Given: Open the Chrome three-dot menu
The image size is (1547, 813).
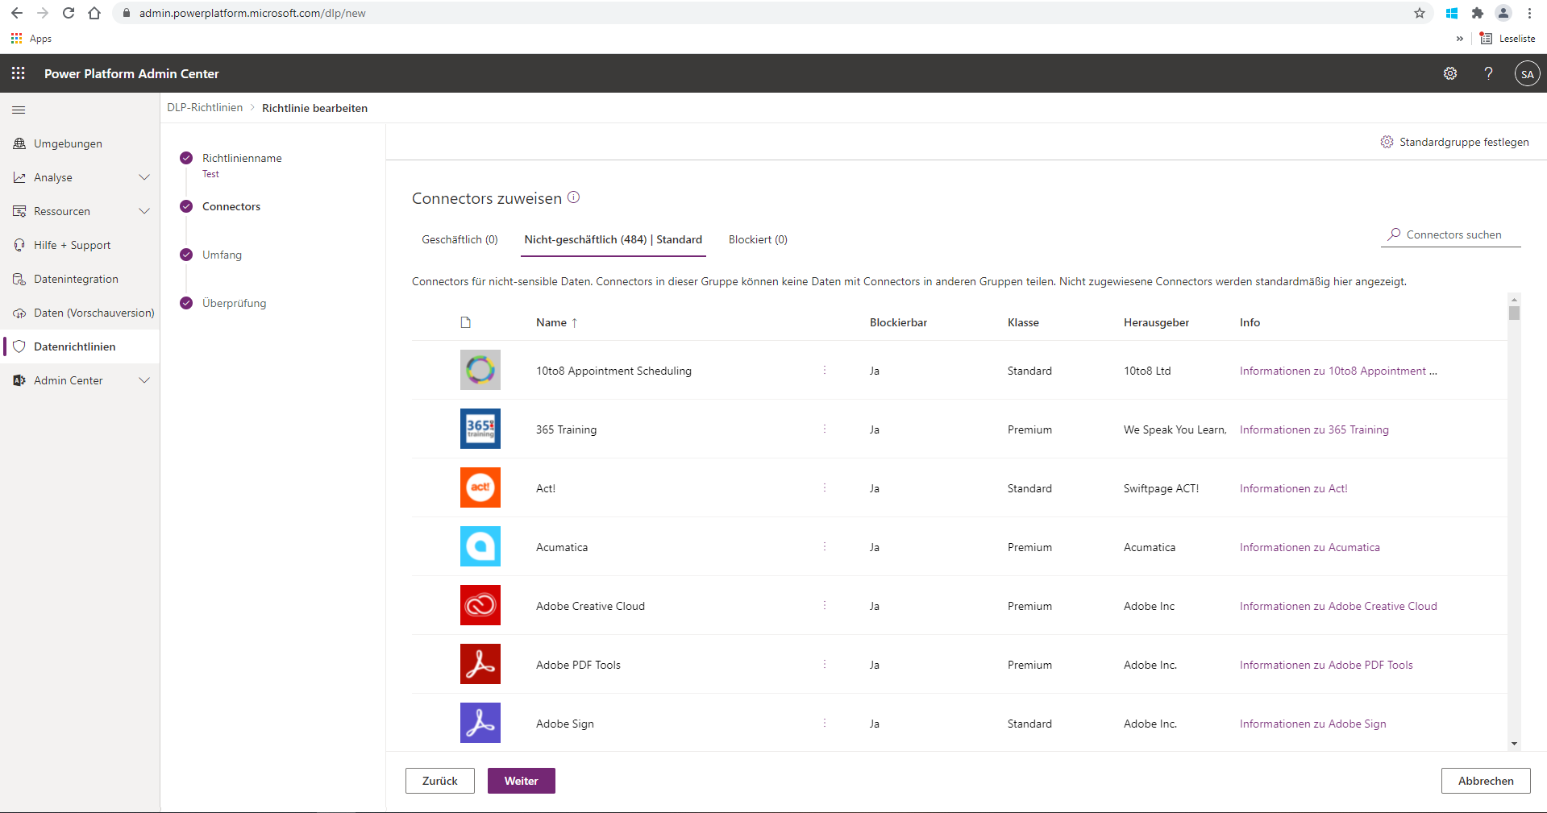Looking at the screenshot, I should coord(1529,13).
